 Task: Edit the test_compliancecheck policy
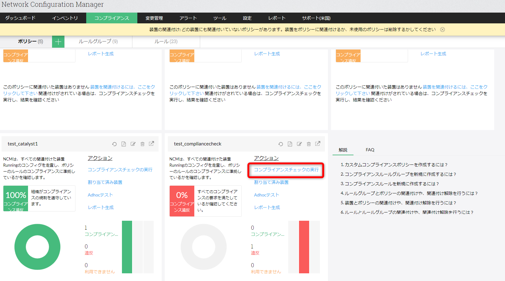[x=299, y=144]
